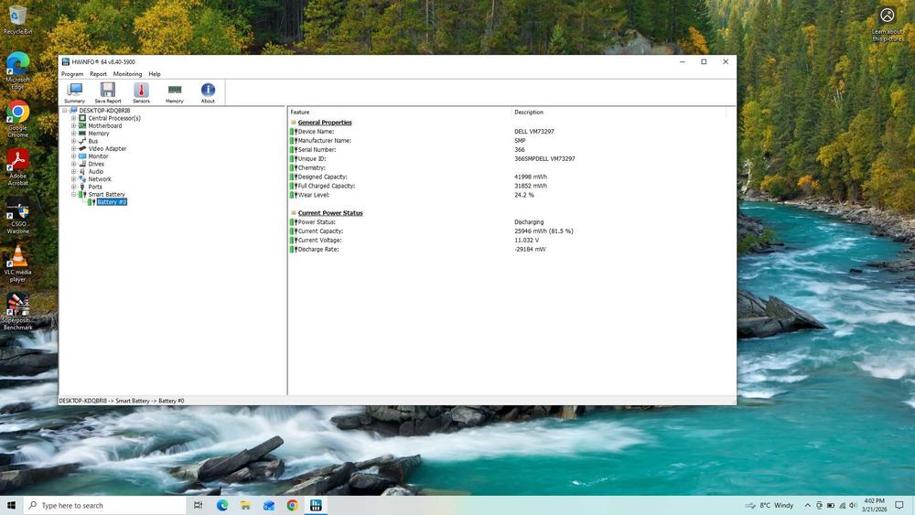The width and height of the screenshot is (915, 515).
Task: Show hidden system tray icons
Action: coord(808,505)
